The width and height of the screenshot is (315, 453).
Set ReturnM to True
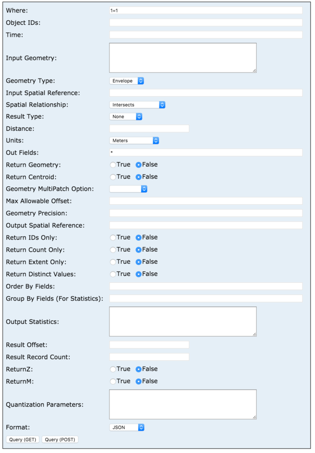pyautogui.click(x=113, y=382)
